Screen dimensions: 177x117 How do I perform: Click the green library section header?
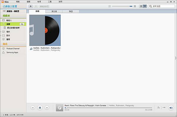[13, 16]
